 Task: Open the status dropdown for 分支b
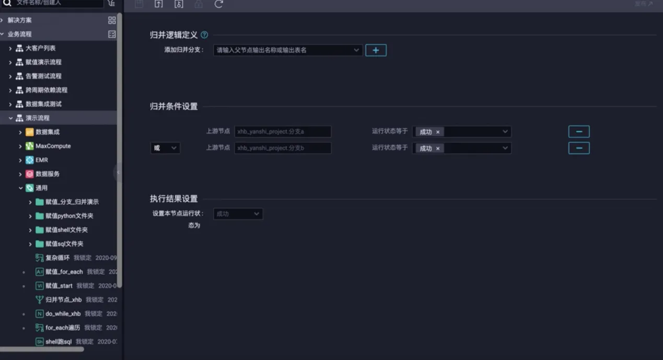click(462, 148)
